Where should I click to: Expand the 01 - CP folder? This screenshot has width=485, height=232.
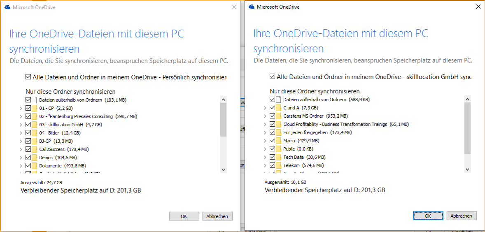coord(21,108)
